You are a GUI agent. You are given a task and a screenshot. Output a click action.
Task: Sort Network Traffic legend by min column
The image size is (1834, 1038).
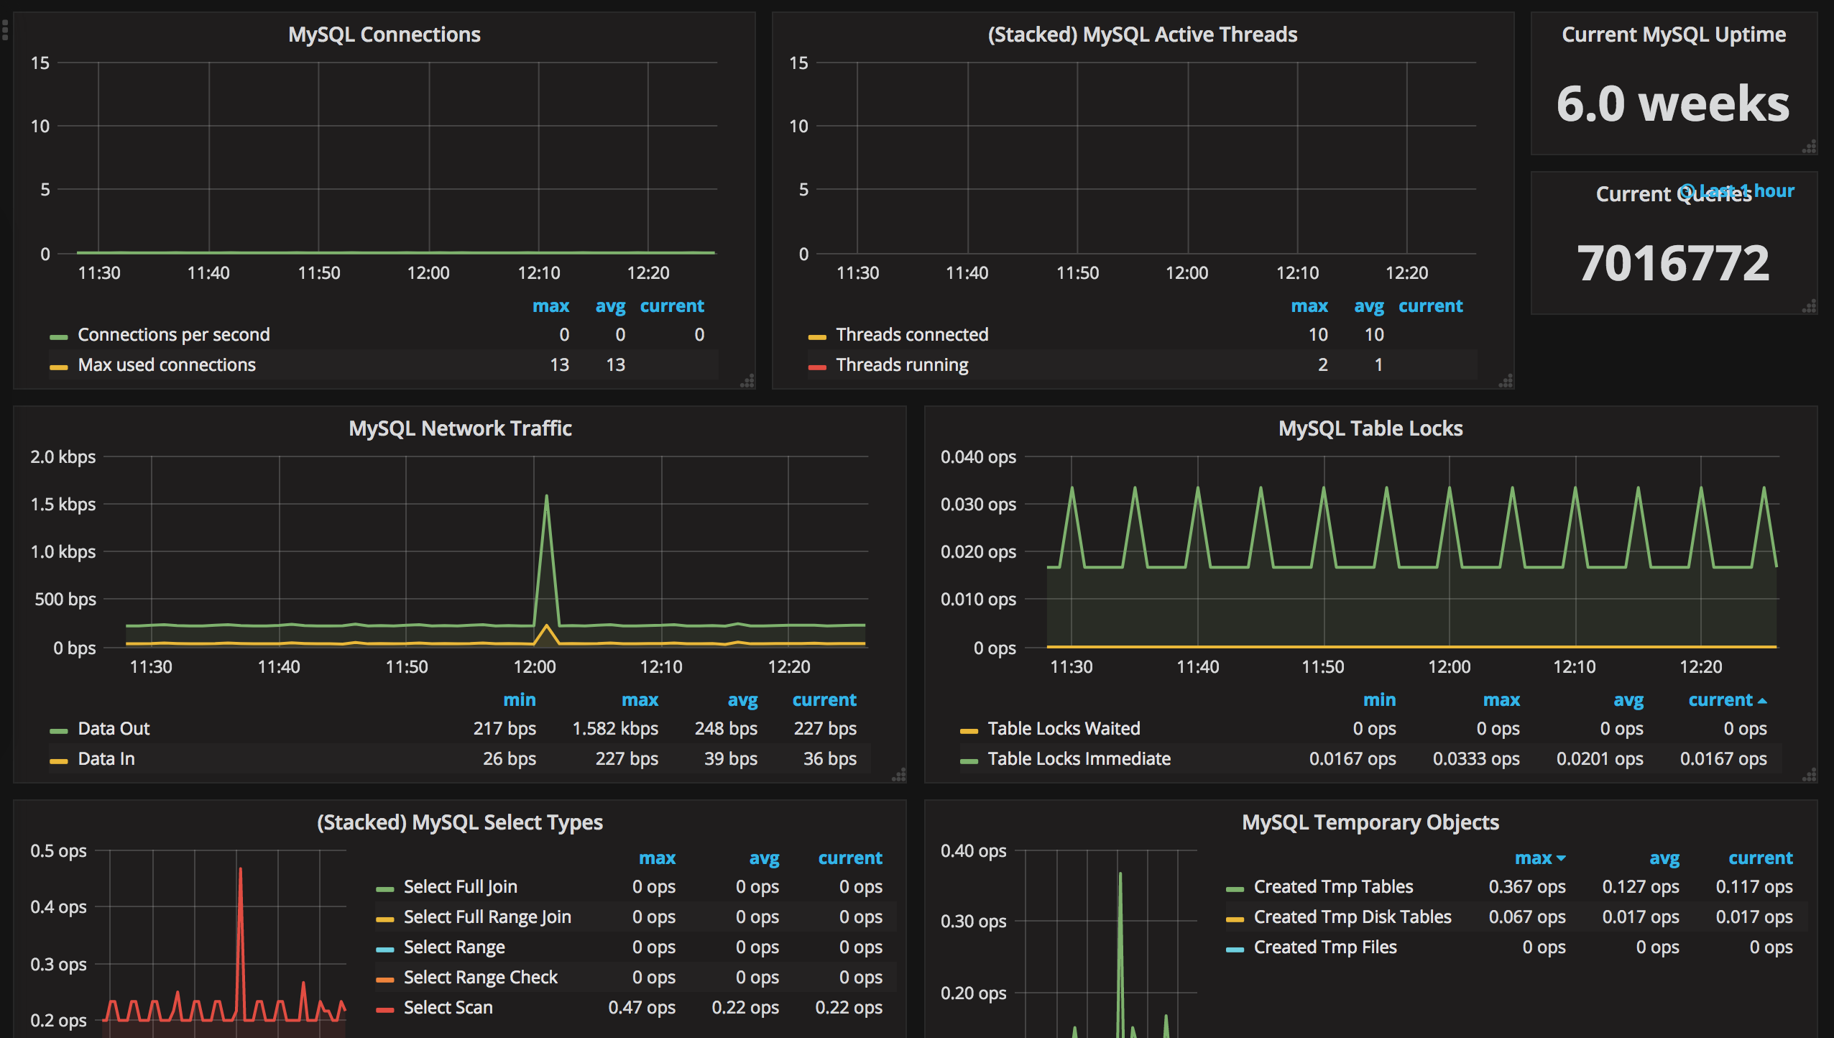point(519,700)
